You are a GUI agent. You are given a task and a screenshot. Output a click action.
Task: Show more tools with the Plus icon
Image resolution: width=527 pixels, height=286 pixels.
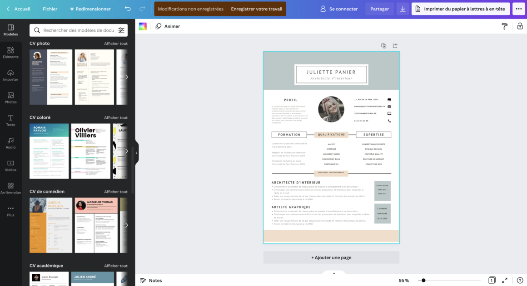10,211
